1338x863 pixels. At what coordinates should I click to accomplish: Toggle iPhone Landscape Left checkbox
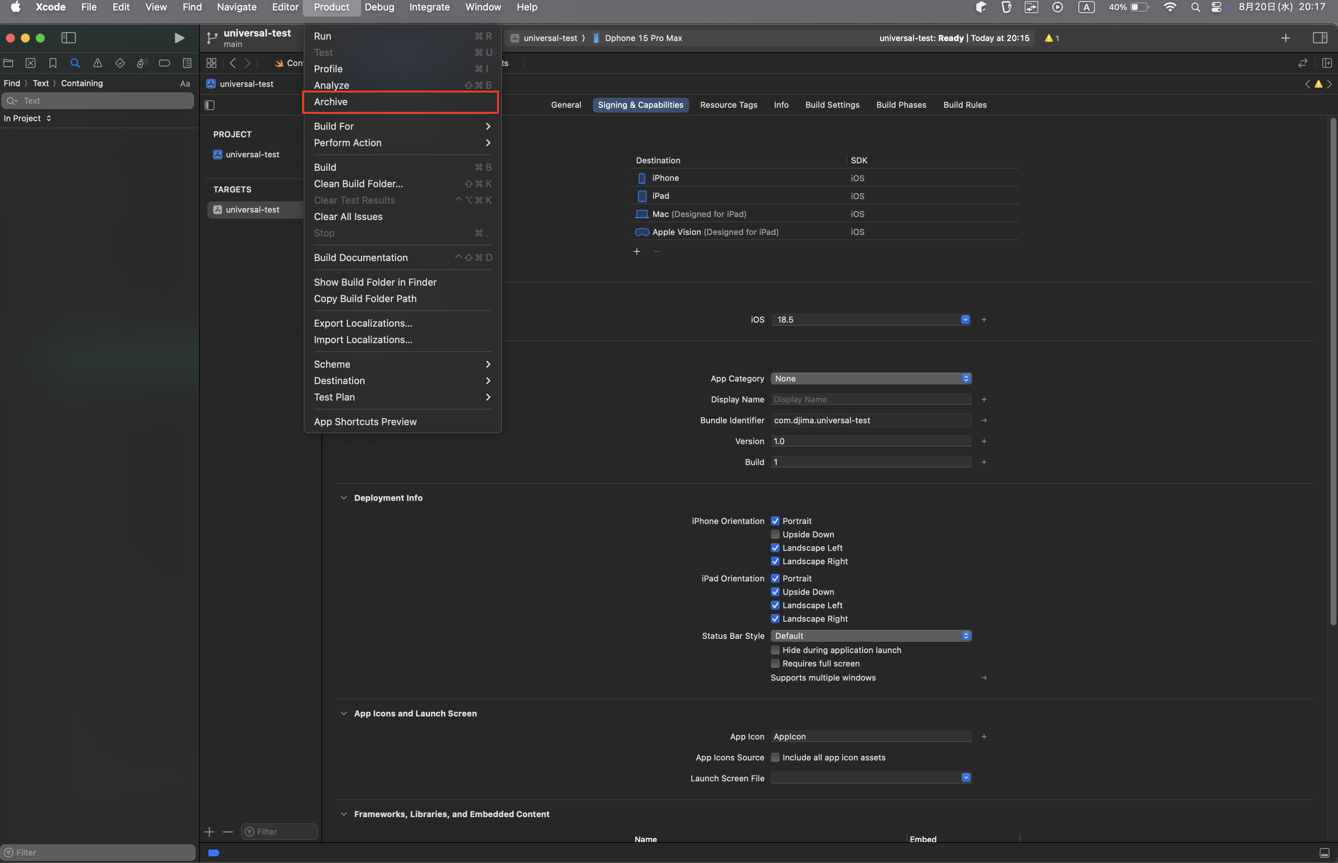pos(775,547)
